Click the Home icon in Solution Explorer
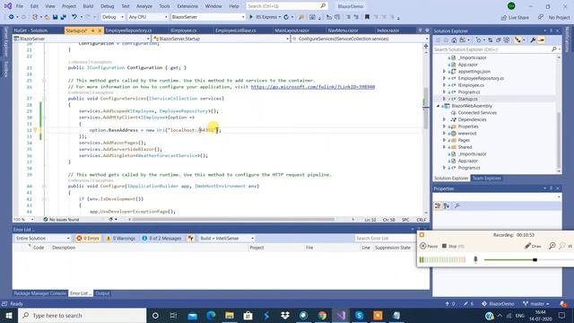Screen dimensions: 574x323 (454, 40)
